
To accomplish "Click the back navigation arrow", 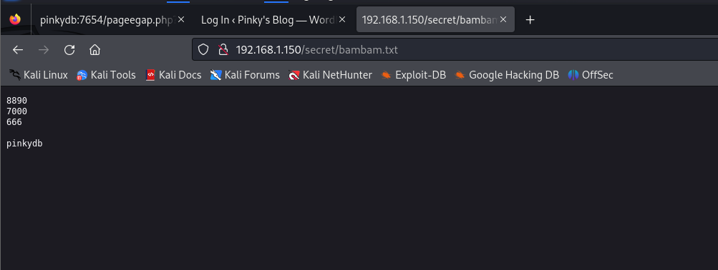I will [x=18, y=50].
